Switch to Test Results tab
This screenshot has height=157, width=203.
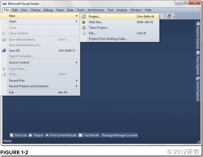pyautogui.click(x=89, y=135)
